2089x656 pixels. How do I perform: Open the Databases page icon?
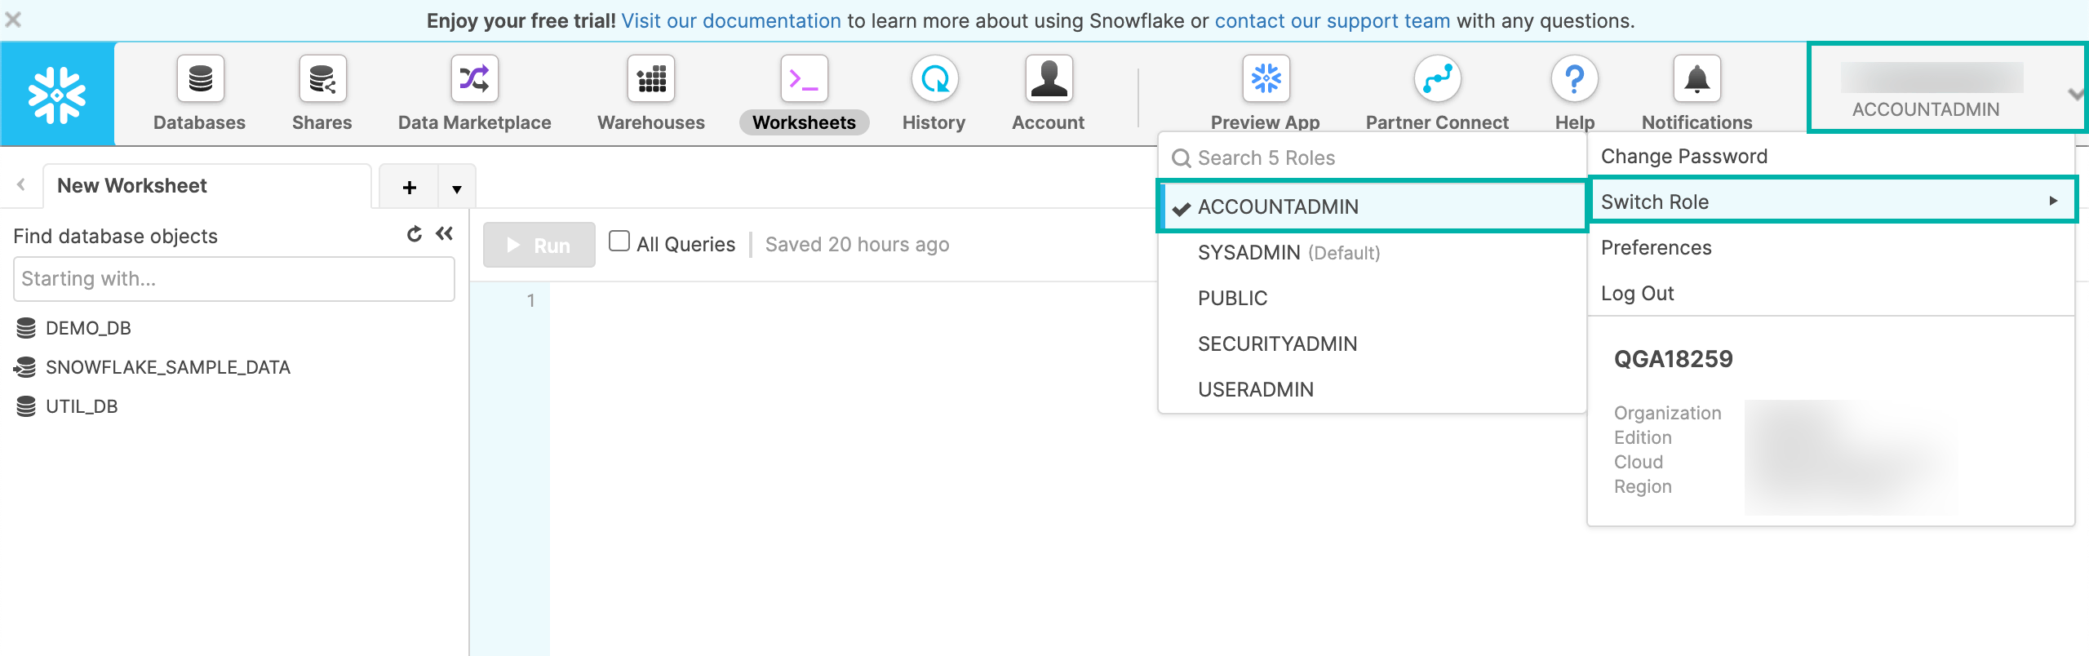click(200, 79)
